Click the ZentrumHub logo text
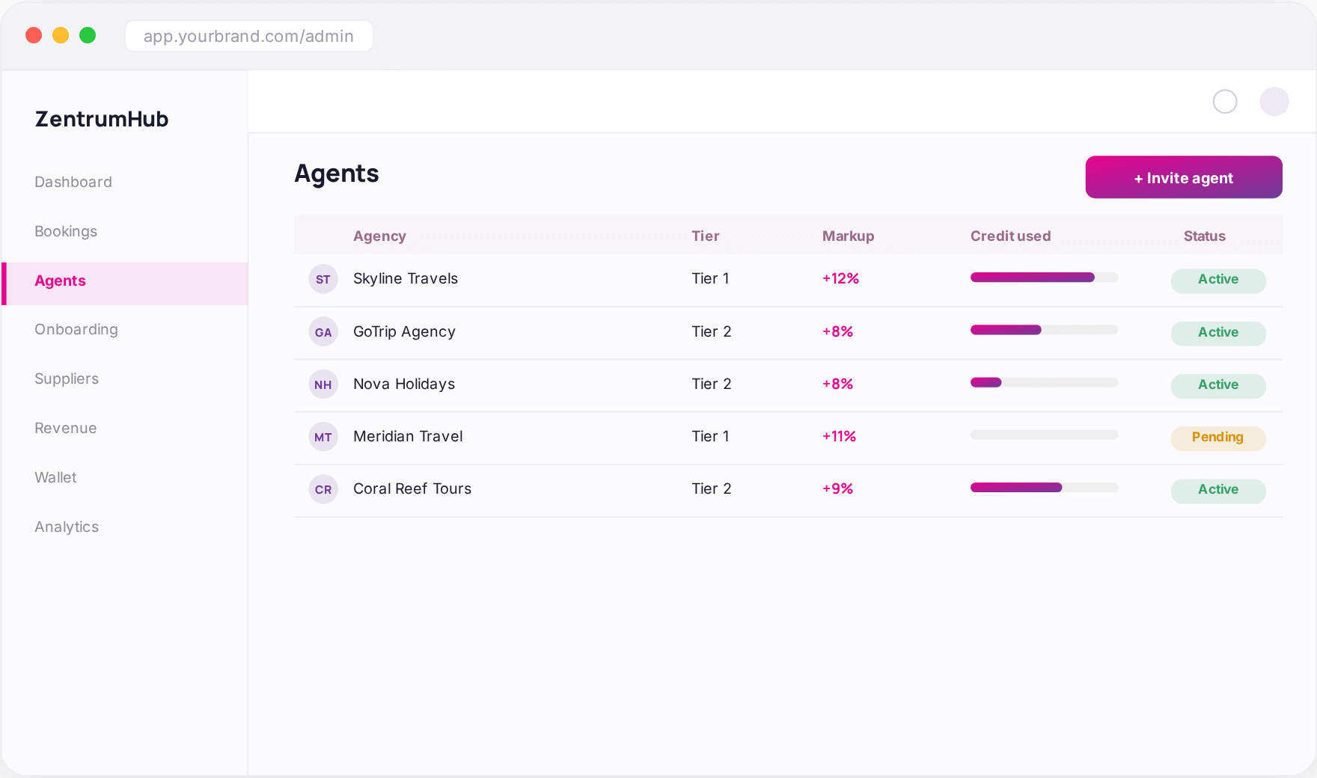This screenshot has height=778, width=1317. (x=102, y=119)
